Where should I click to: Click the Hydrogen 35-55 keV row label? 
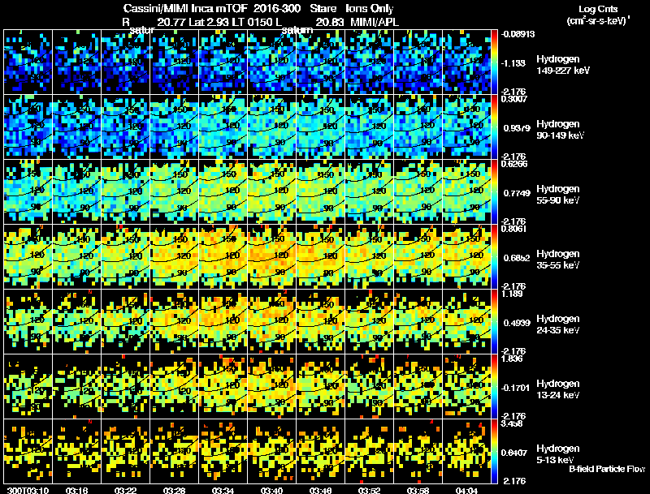558,260
